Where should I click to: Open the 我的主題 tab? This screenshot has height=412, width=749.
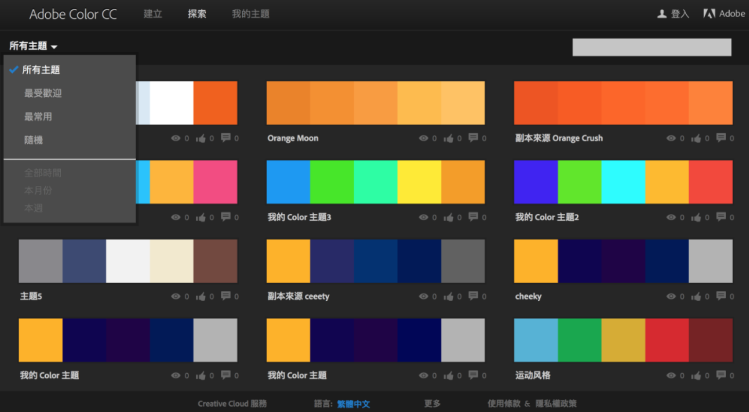click(250, 14)
